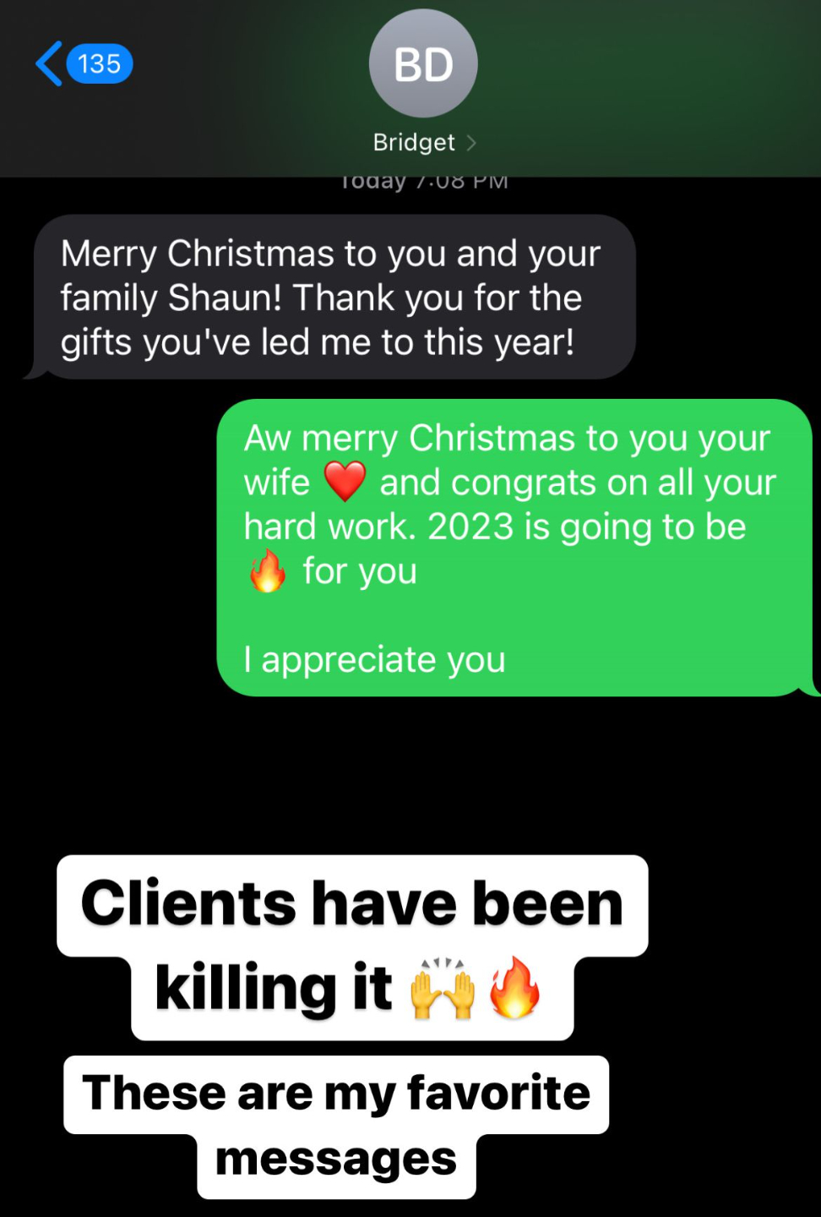The width and height of the screenshot is (821, 1217).
Task: Expand the Bridget contact details chevron
Action: coord(471,143)
